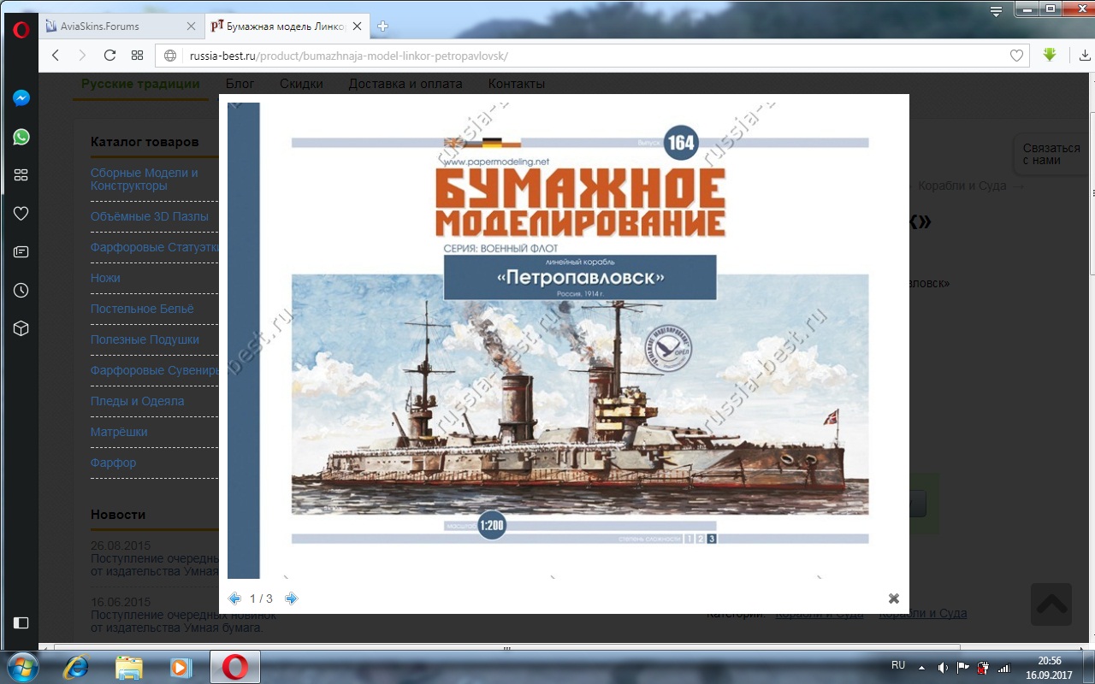Open a new tab
The width and height of the screenshot is (1095, 684).
(382, 27)
